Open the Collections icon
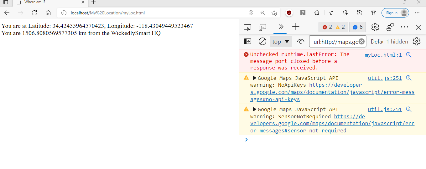Screen dimensions: 426x169 (x=346, y=13)
